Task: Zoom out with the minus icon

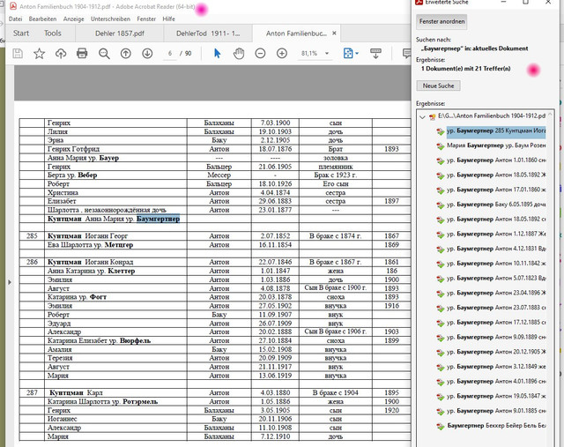Action: point(260,54)
